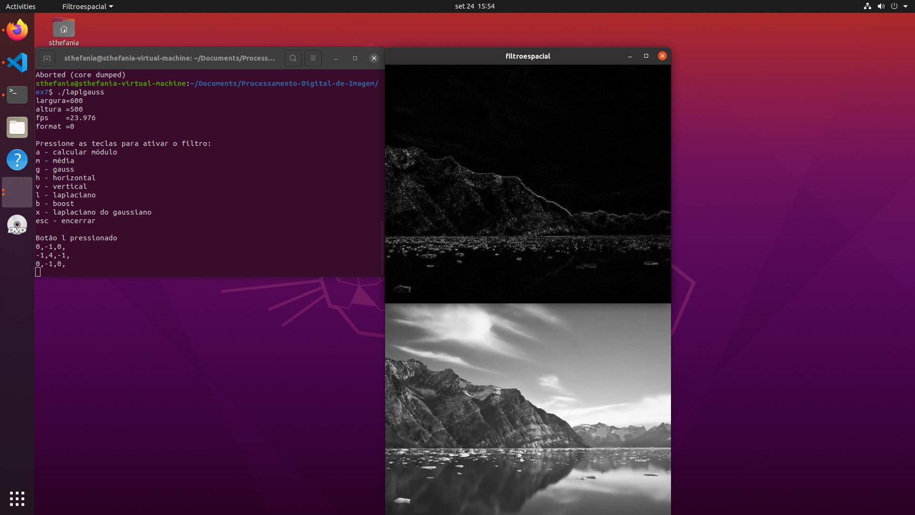
Task: Open the Terminal dock icon
Action: pyautogui.click(x=17, y=95)
